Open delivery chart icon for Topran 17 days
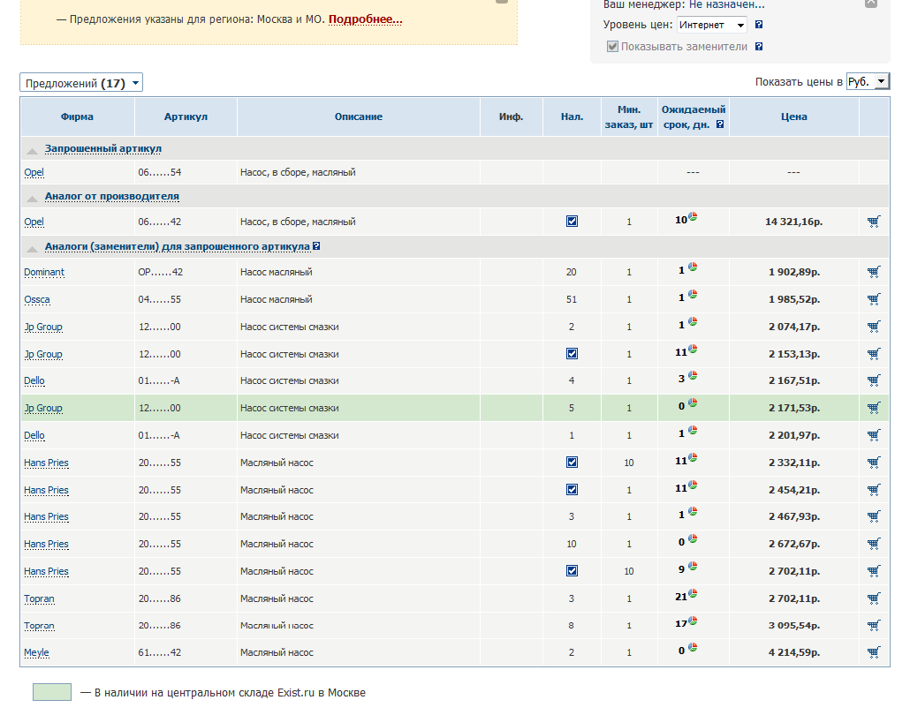Screen dimensions: 910x715 click(x=693, y=621)
